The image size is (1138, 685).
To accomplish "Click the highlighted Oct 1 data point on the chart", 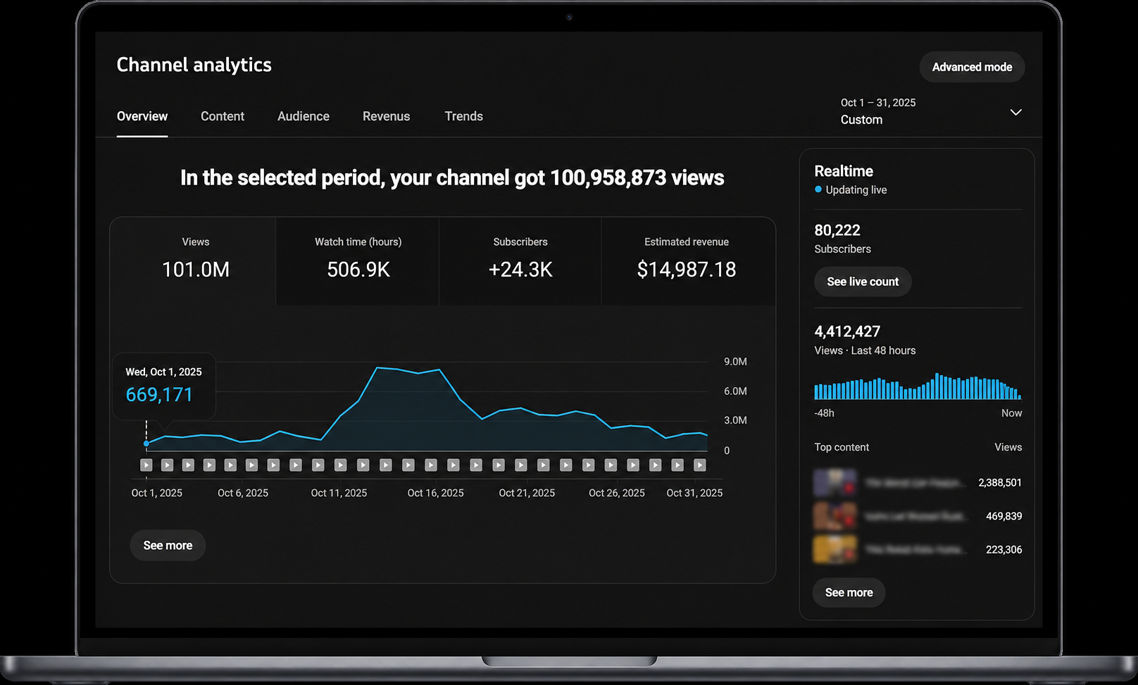I will [146, 444].
